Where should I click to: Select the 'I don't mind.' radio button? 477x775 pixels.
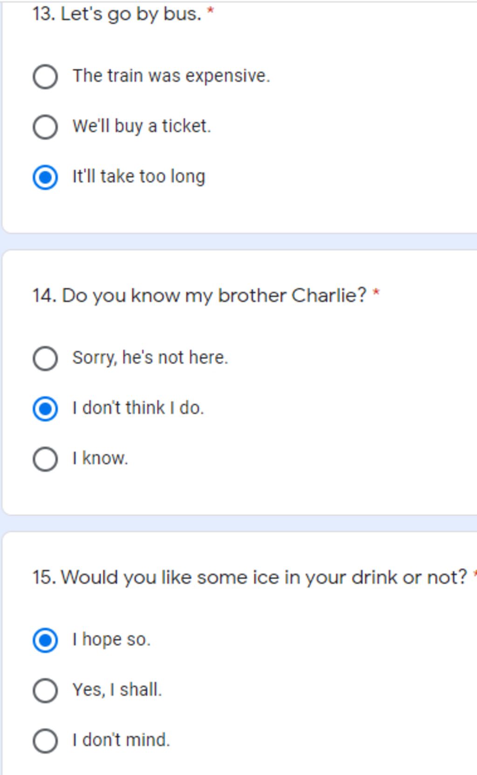pyautogui.click(x=45, y=741)
